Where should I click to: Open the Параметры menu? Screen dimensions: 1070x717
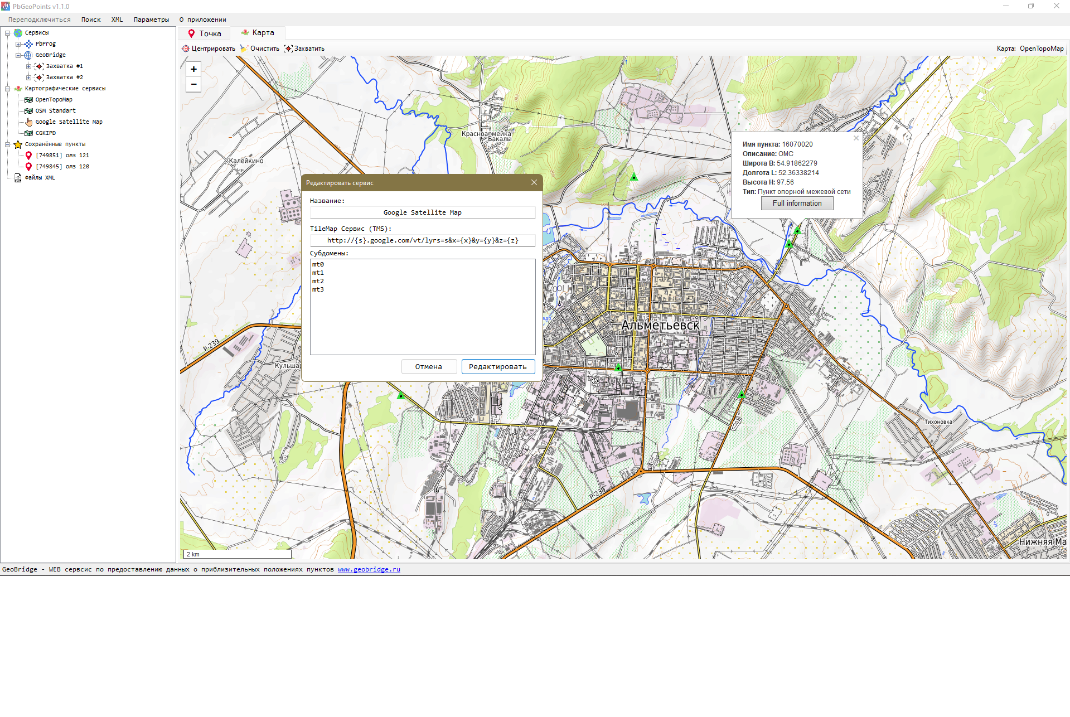151,20
